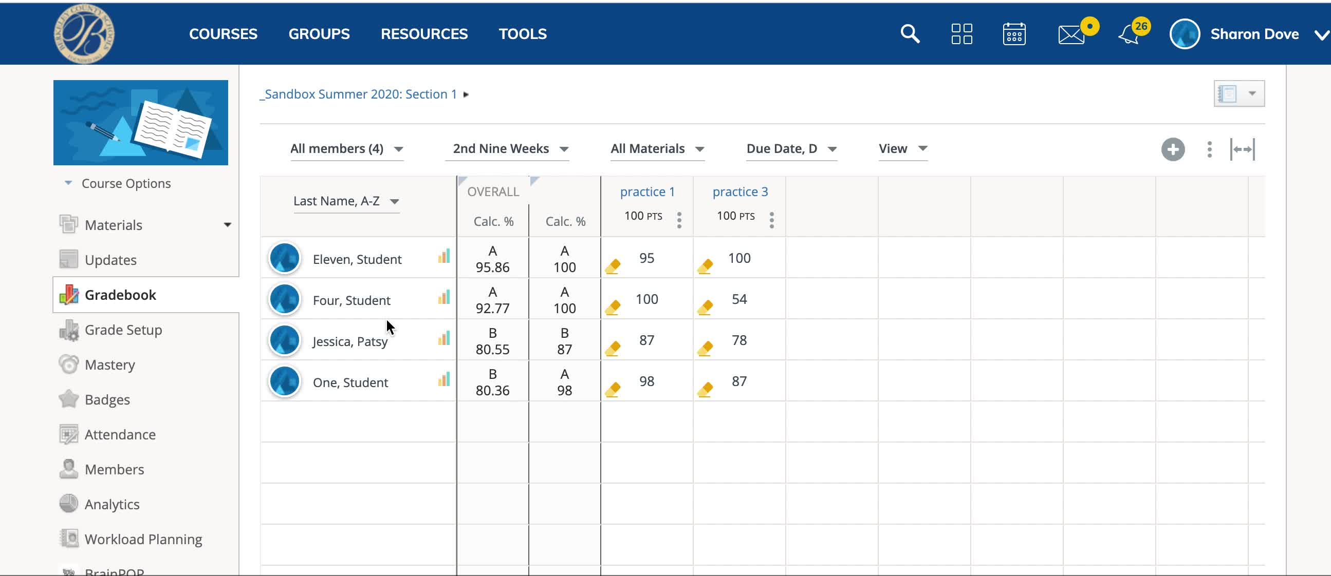The image size is (1331, 576).
Task: Open the gradebook three-dot options menu
Action: pyautogui.click(x=1209, y=150)
